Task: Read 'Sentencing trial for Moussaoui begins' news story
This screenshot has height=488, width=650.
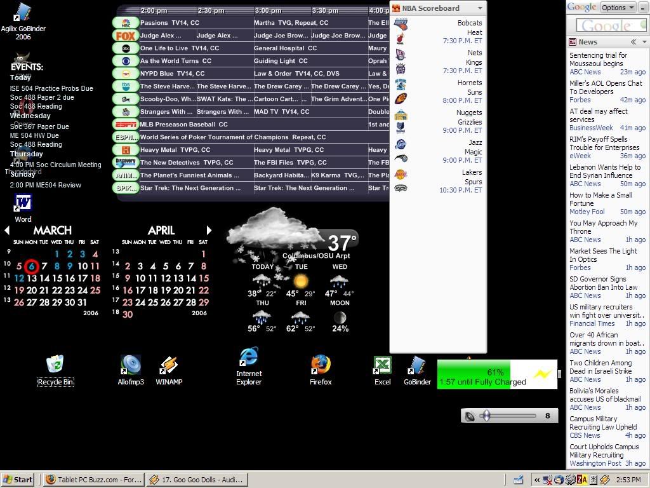Action: 598,59
